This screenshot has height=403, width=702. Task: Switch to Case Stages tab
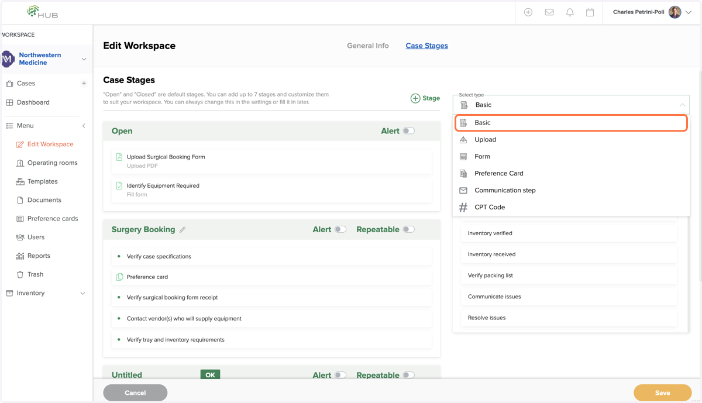coord(426,46)
